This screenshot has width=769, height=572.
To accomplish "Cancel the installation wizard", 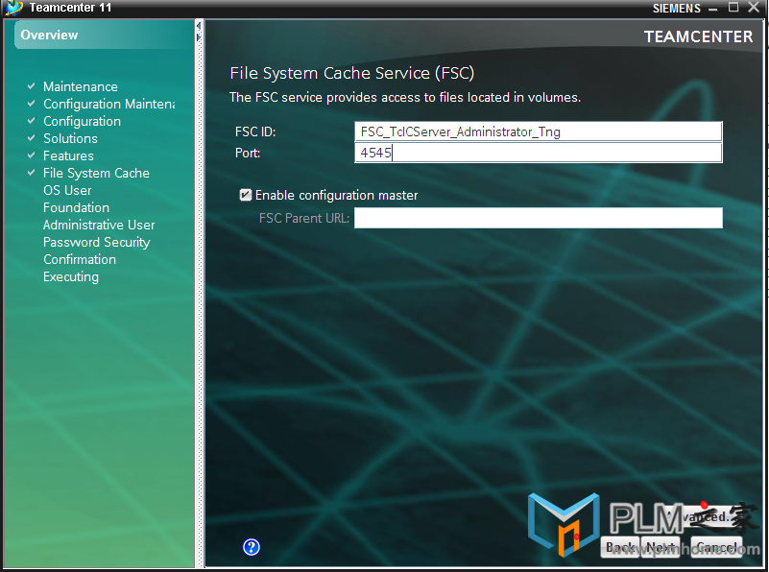I will click(716, 547).
